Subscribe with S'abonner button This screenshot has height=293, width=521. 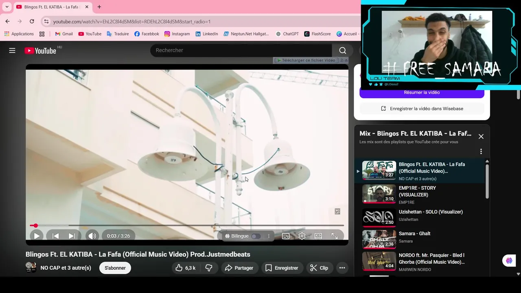click(115, 268)
